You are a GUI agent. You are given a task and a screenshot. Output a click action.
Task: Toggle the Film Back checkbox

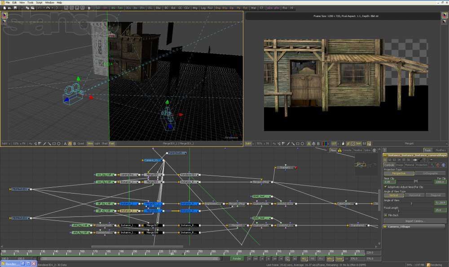pos(385,215)
